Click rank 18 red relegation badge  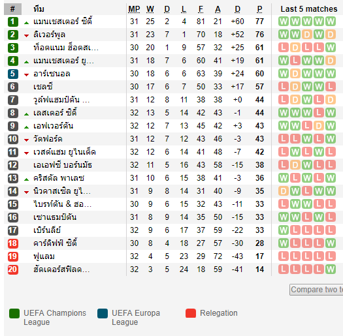[x=12, y=243]
